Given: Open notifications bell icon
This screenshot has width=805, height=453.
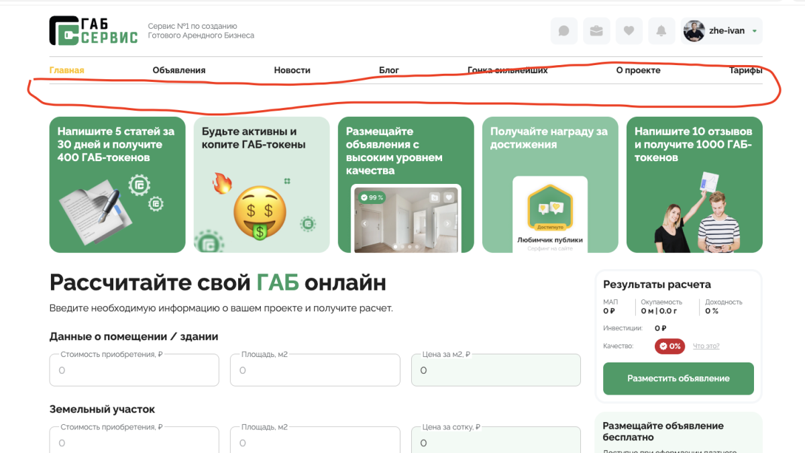Looking at the screenshot, I should click(661, 31).
